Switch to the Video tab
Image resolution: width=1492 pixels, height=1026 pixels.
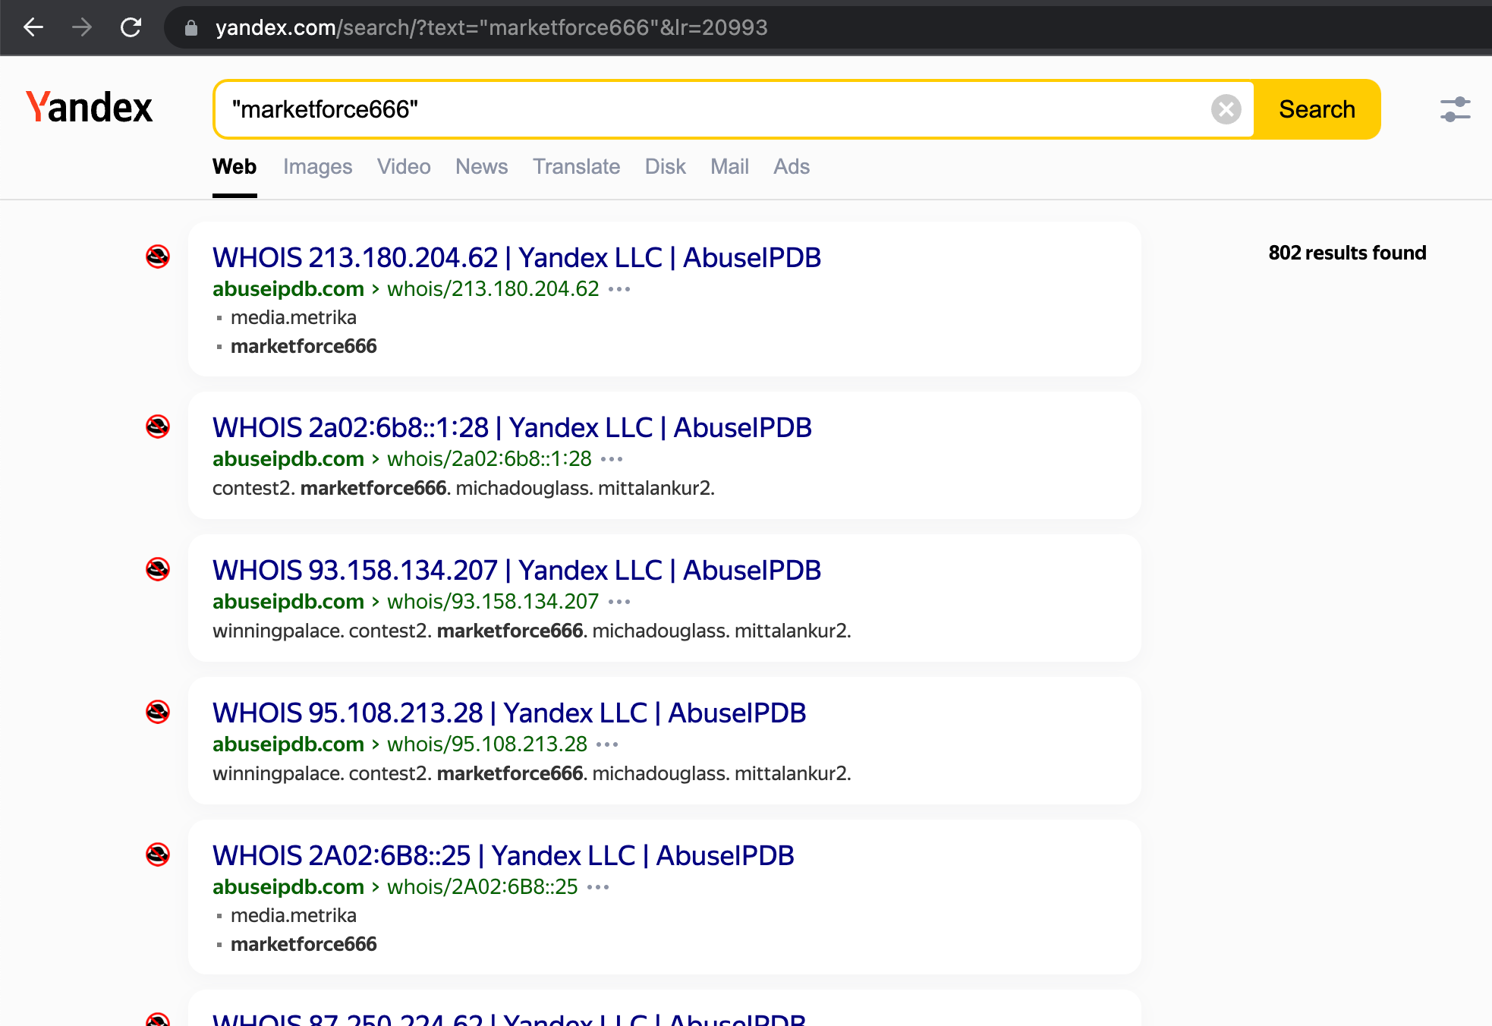pyautogui.click(x=404, y=166)
